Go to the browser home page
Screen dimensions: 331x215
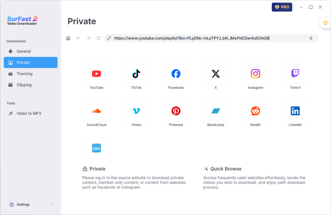click(68, 38)
